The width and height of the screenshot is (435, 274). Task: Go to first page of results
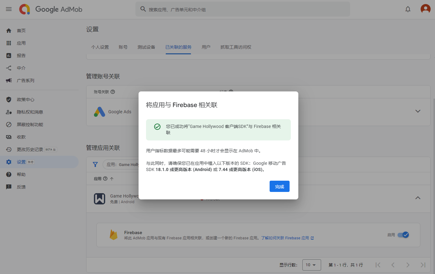(378, 265)
